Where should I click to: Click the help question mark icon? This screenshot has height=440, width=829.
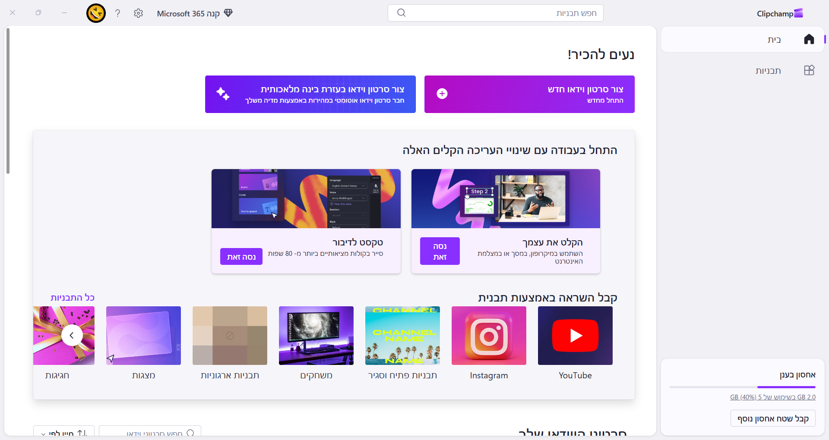tap(117, 13)
